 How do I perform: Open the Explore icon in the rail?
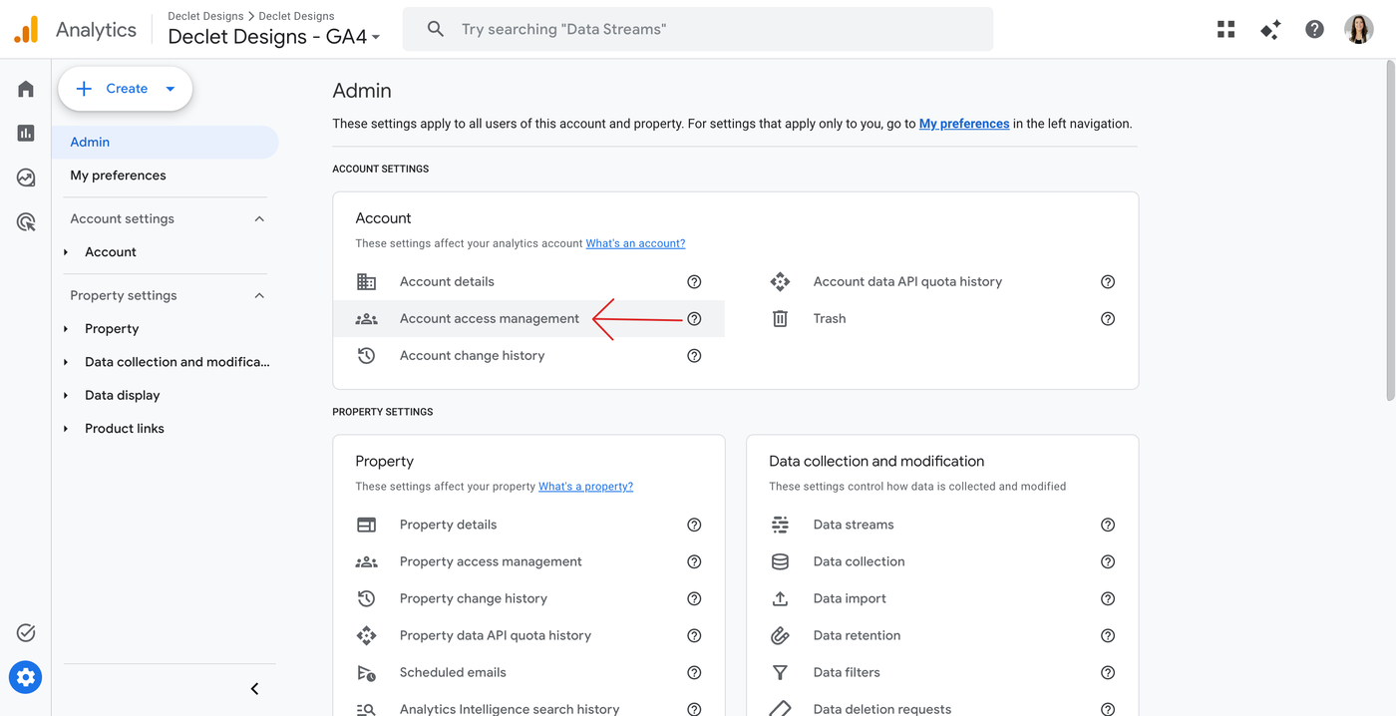26,178
